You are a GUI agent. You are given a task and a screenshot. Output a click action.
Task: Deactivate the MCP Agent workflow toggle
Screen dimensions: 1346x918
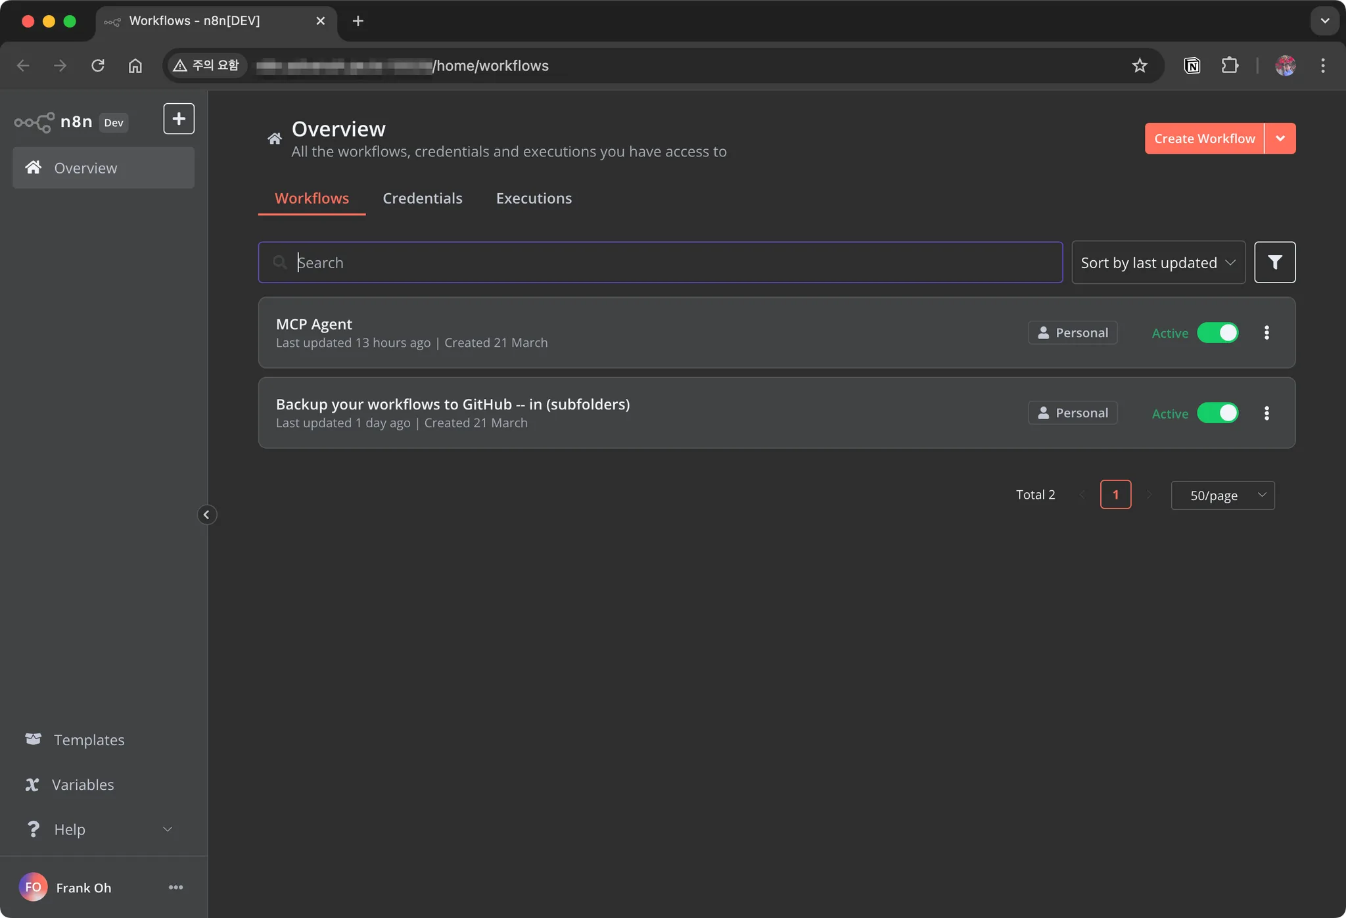(x=1218, y=333)
